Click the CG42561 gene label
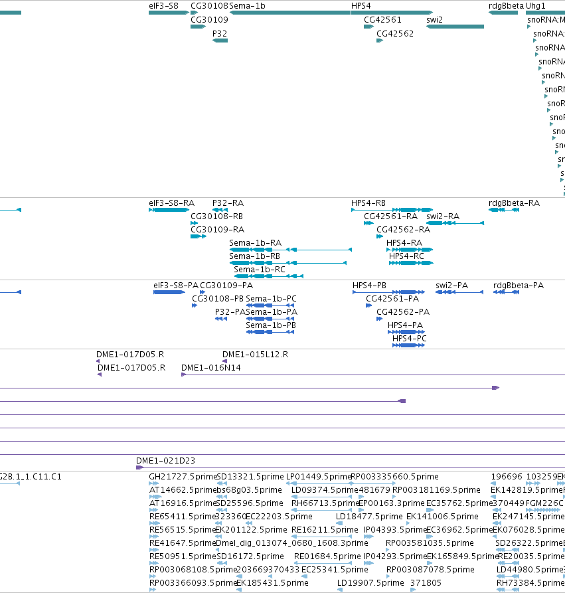 point(382,20)
